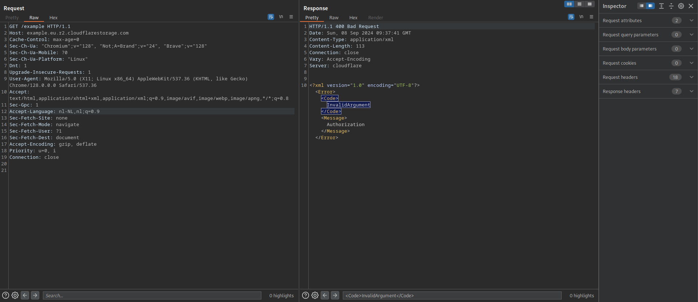Image resolution: width=698 pixels, height=302 pixels.
Task: Select combined tabbed layout view
Action: click(x=590, y=4)
